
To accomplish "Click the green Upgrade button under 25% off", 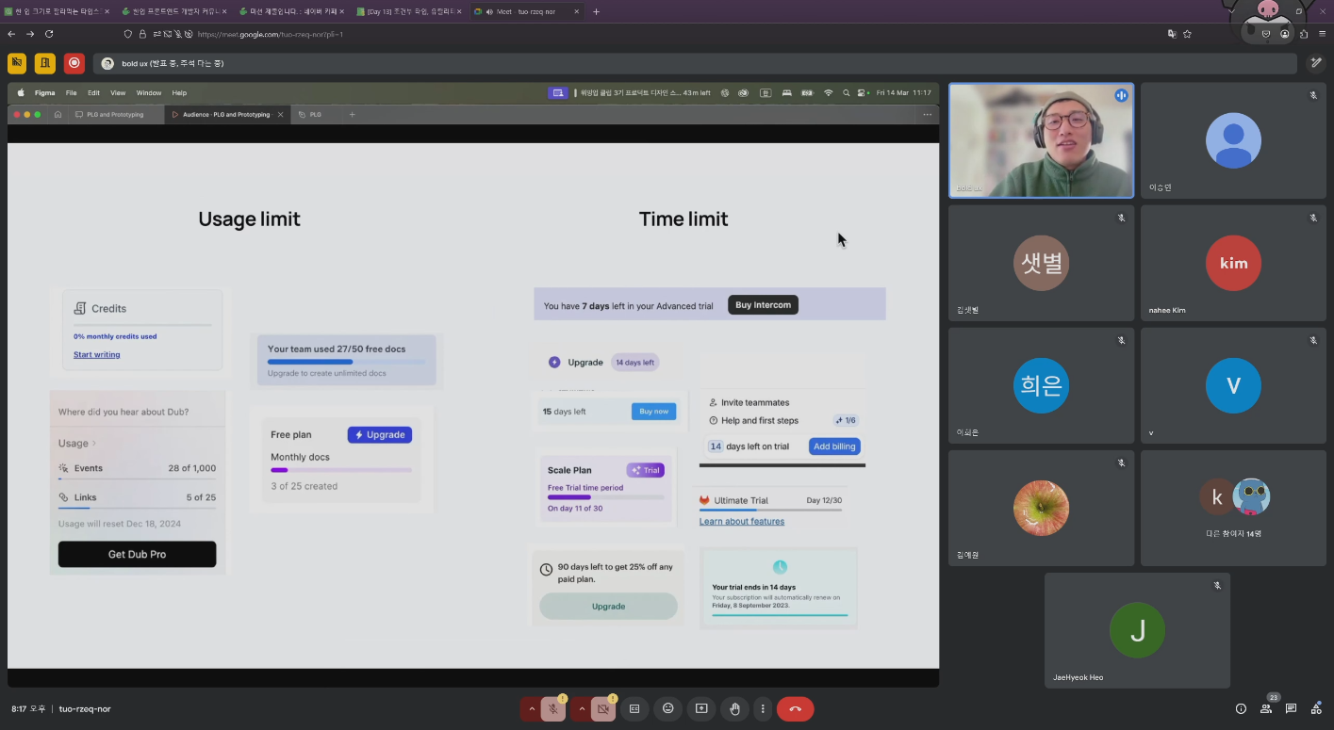I will (608, 606).
